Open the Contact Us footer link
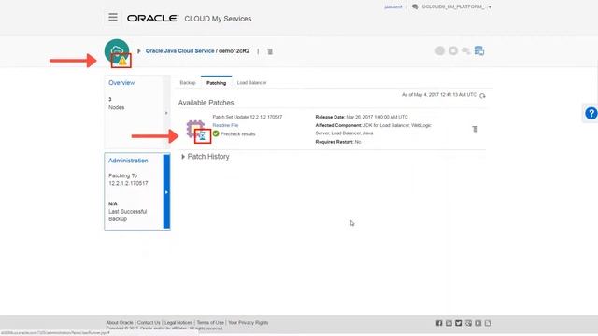 pyautogui.click(x=149, y=323)
